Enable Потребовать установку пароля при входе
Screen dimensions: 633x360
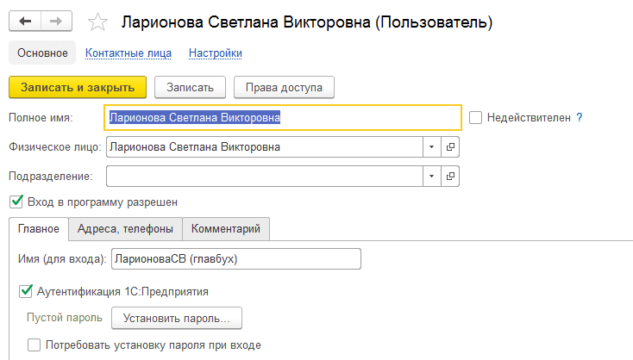point(34,345)
